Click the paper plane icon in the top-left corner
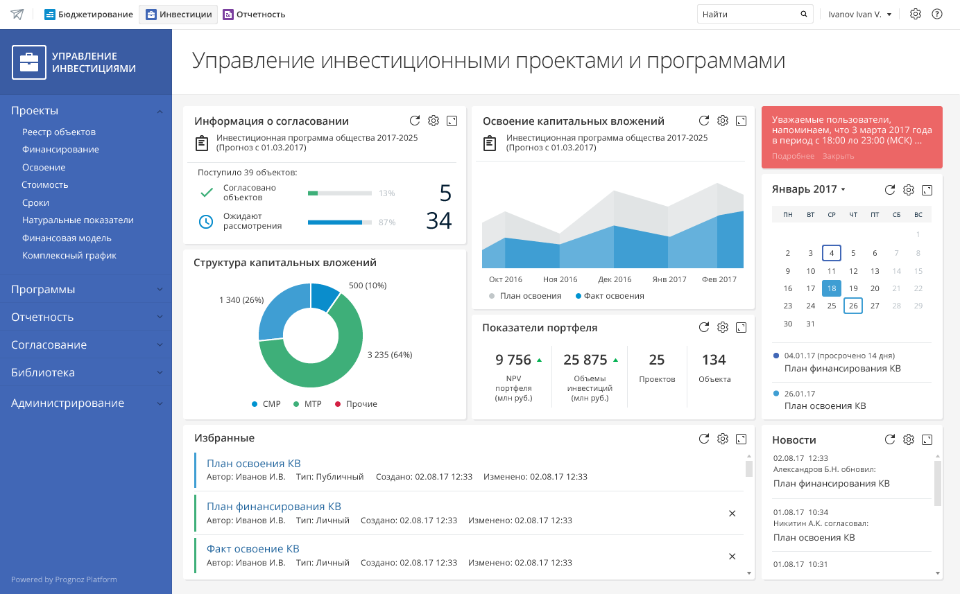960x594 pixels. (16, 13)
